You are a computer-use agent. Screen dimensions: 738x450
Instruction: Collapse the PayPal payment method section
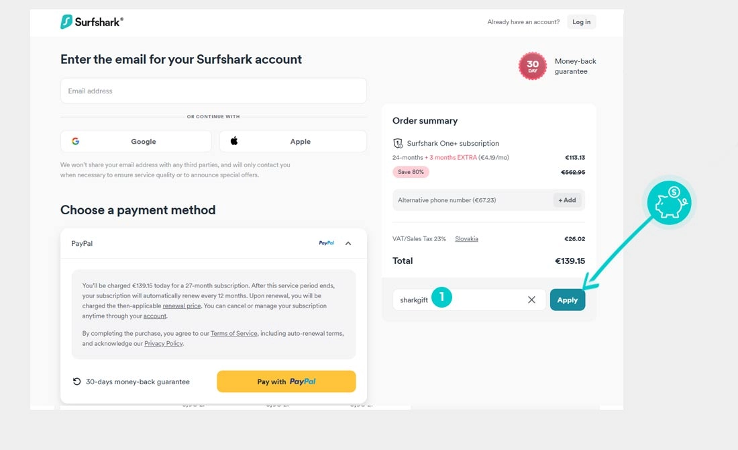coord(348,243)
